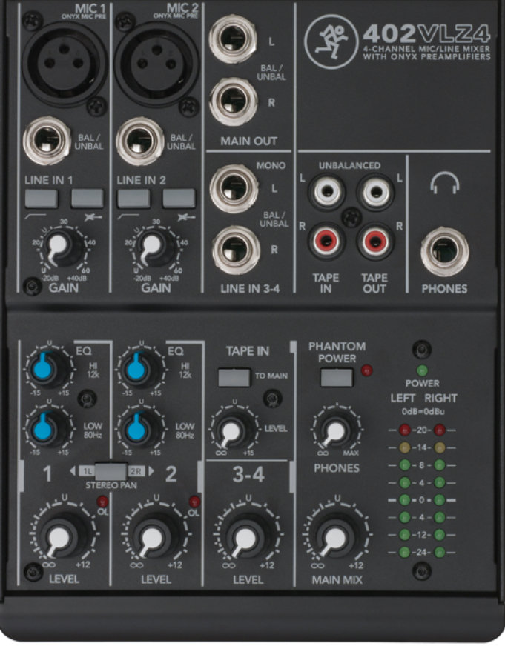Click the red TAPE IN R RCA jack
505x646 pixels.
(x=327, y=241)
